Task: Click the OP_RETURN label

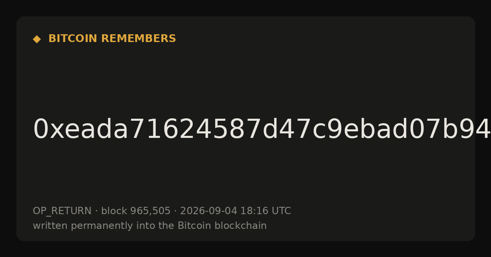Action: (62, 211)
